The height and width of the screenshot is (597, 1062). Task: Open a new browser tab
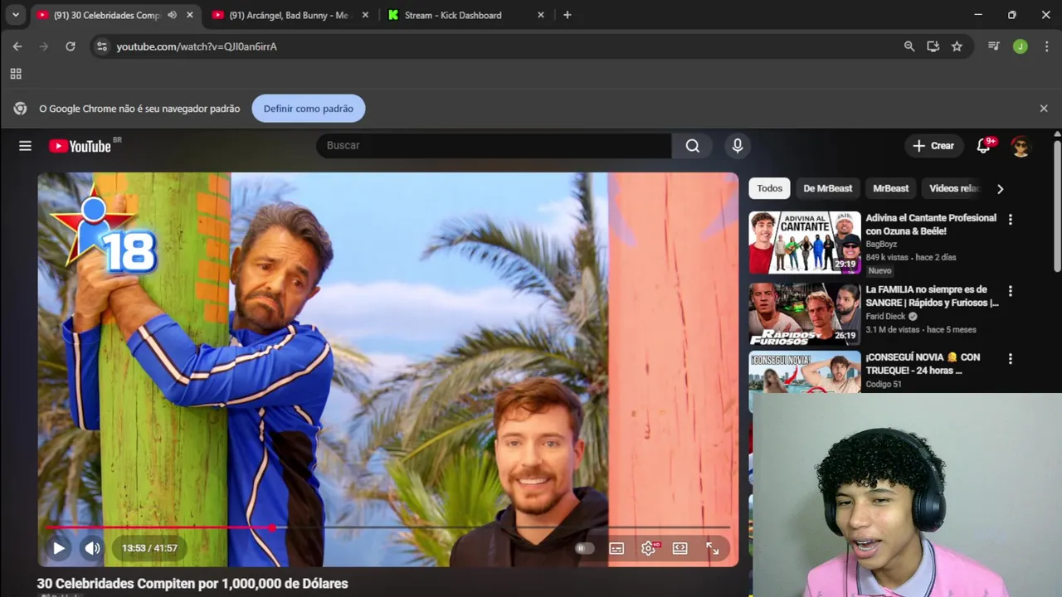[568, 15]
